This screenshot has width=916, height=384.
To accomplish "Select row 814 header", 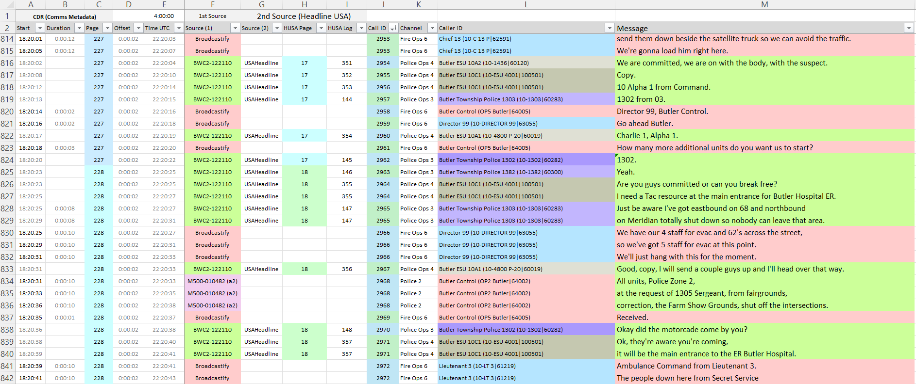I will tap(7, 39).
